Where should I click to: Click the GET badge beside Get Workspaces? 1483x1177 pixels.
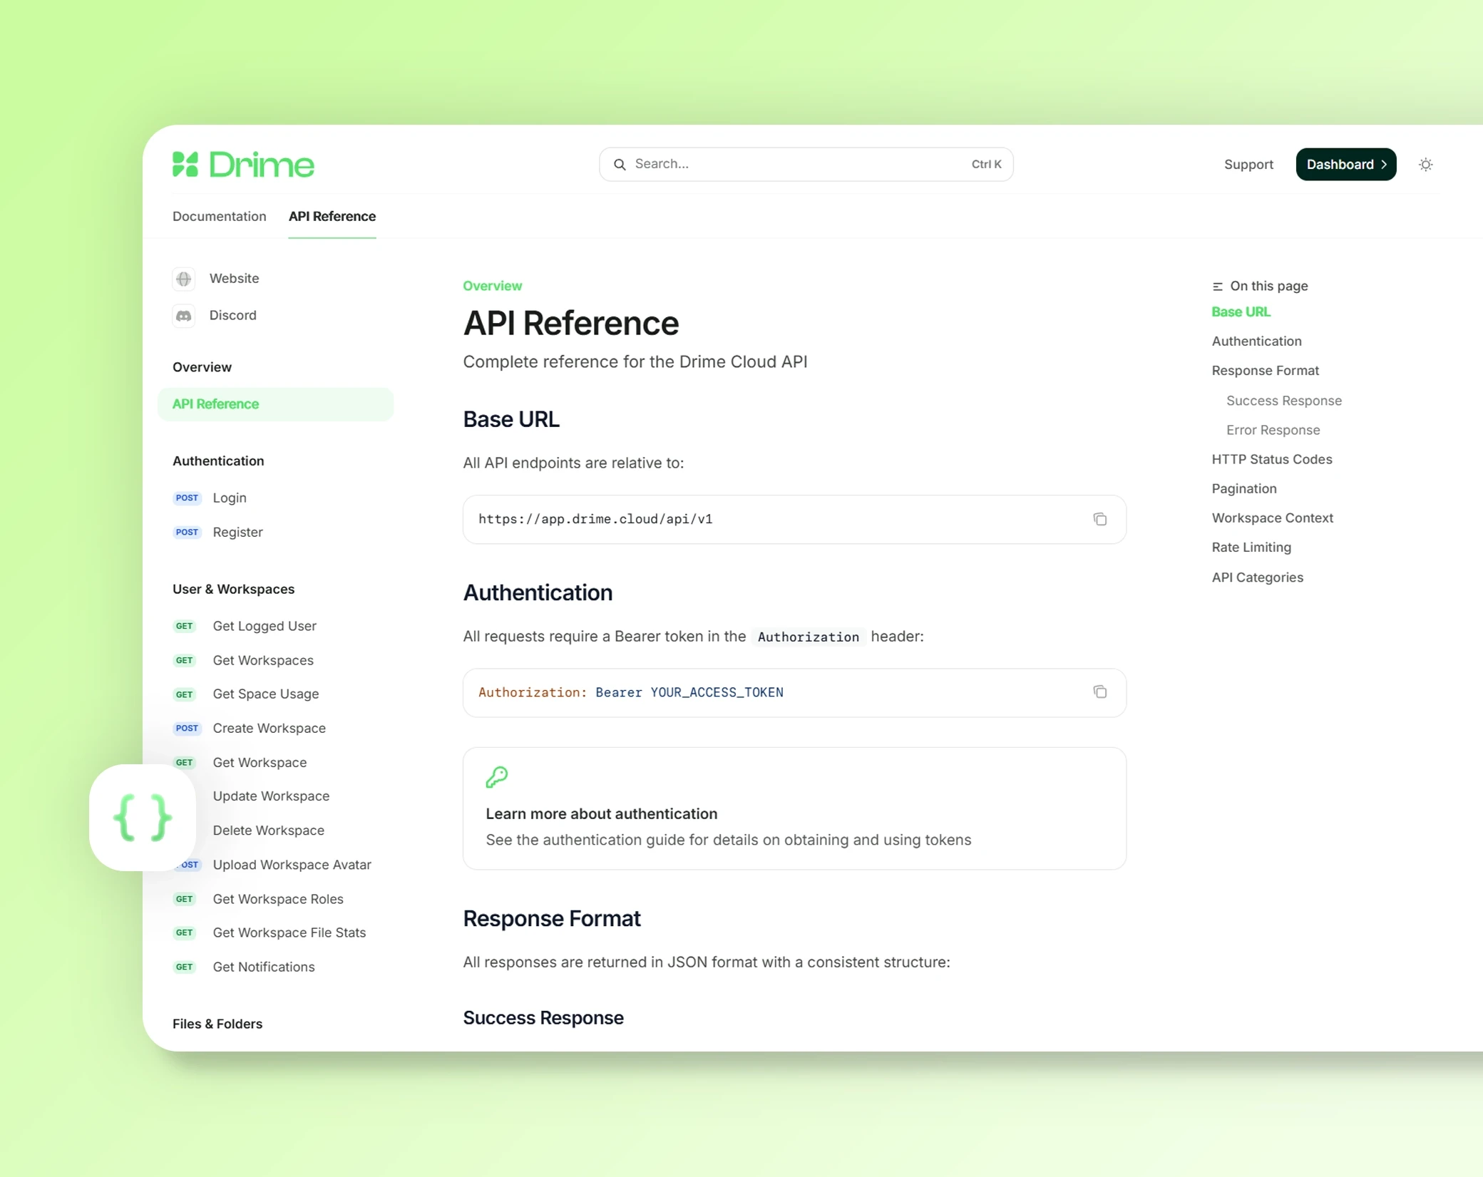click(185, 660)
